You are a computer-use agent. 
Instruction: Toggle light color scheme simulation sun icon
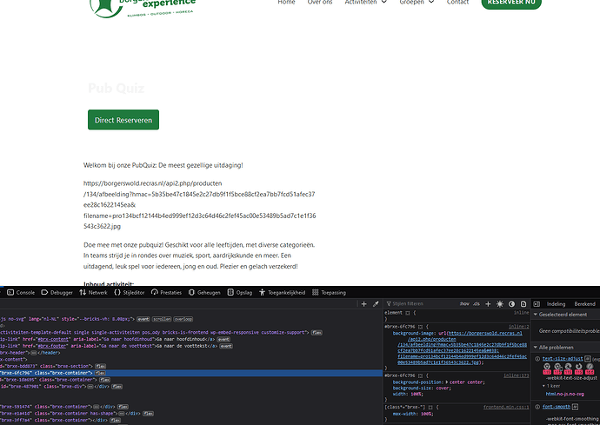(x=500, y=303)
